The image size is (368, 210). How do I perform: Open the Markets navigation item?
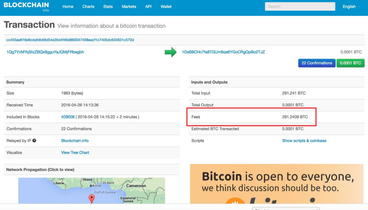click(129, 7)
